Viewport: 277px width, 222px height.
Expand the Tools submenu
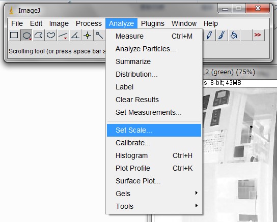(154, 206)
